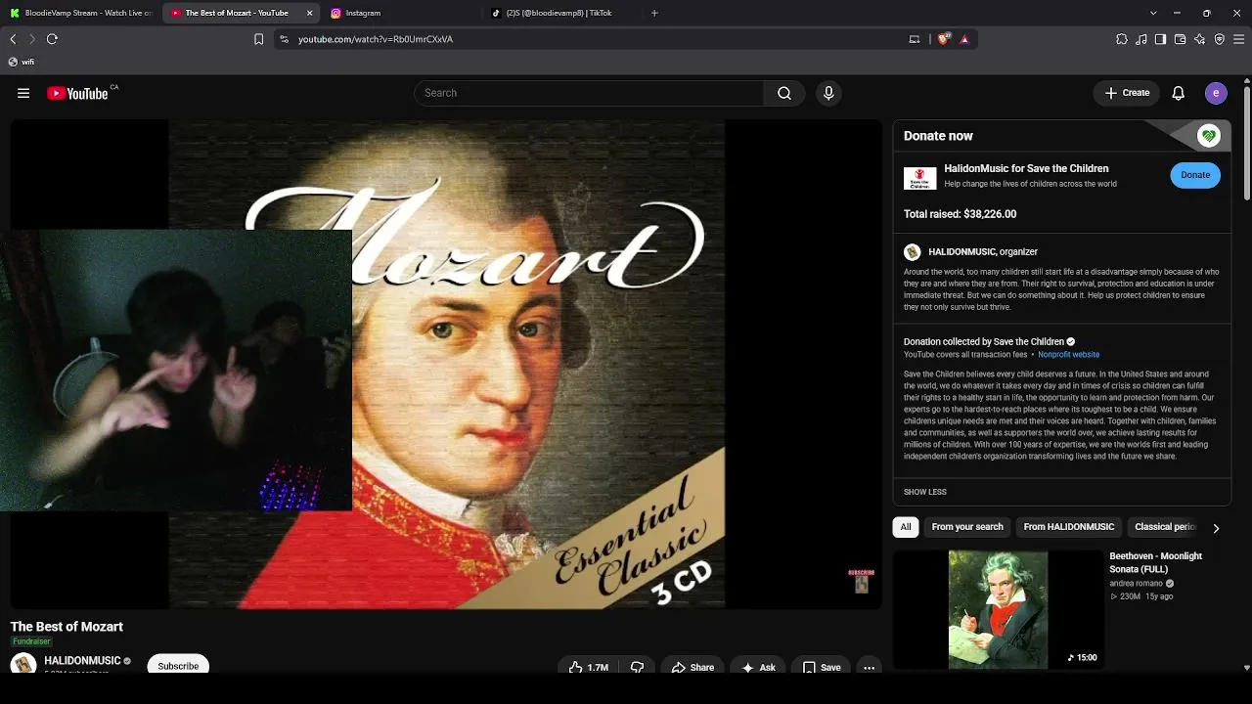The width and height of the screenshot is (1252, 704).
Task: Open more actions three-dot menu under video
Action: coord(869,667)
